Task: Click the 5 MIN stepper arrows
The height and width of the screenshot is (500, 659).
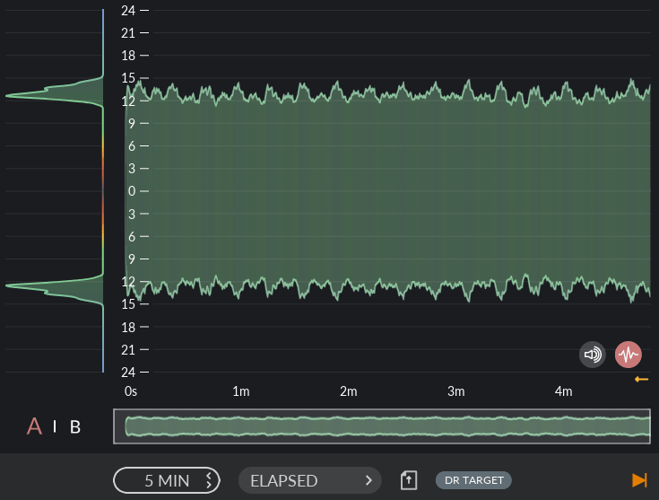Action: (x=209, y=480)
